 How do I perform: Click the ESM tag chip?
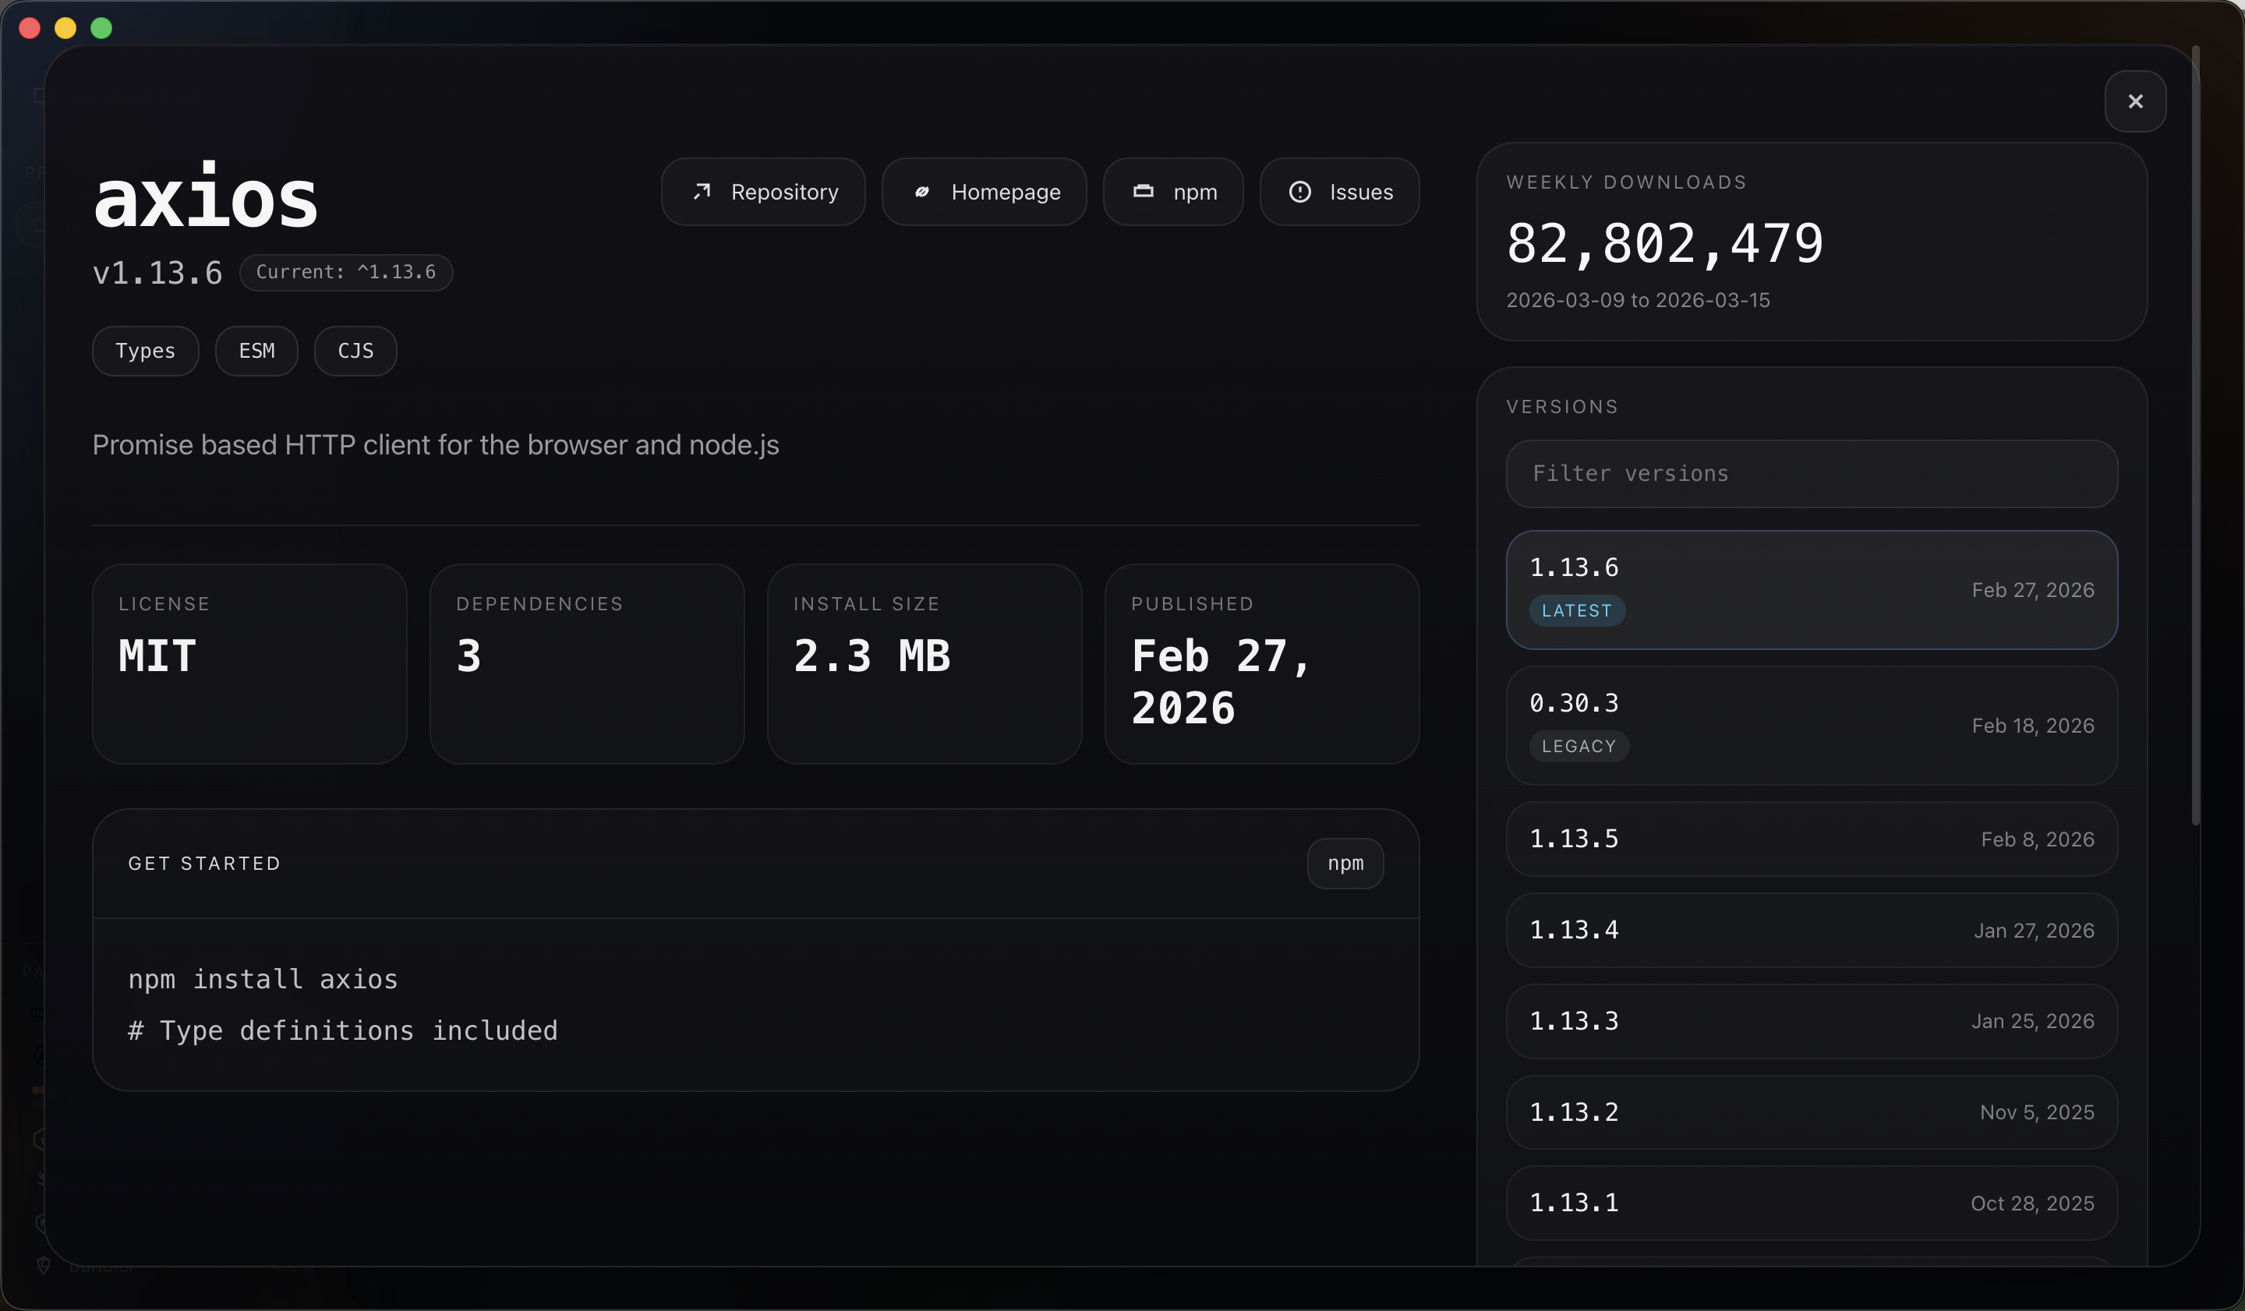(x=256, y=351)
